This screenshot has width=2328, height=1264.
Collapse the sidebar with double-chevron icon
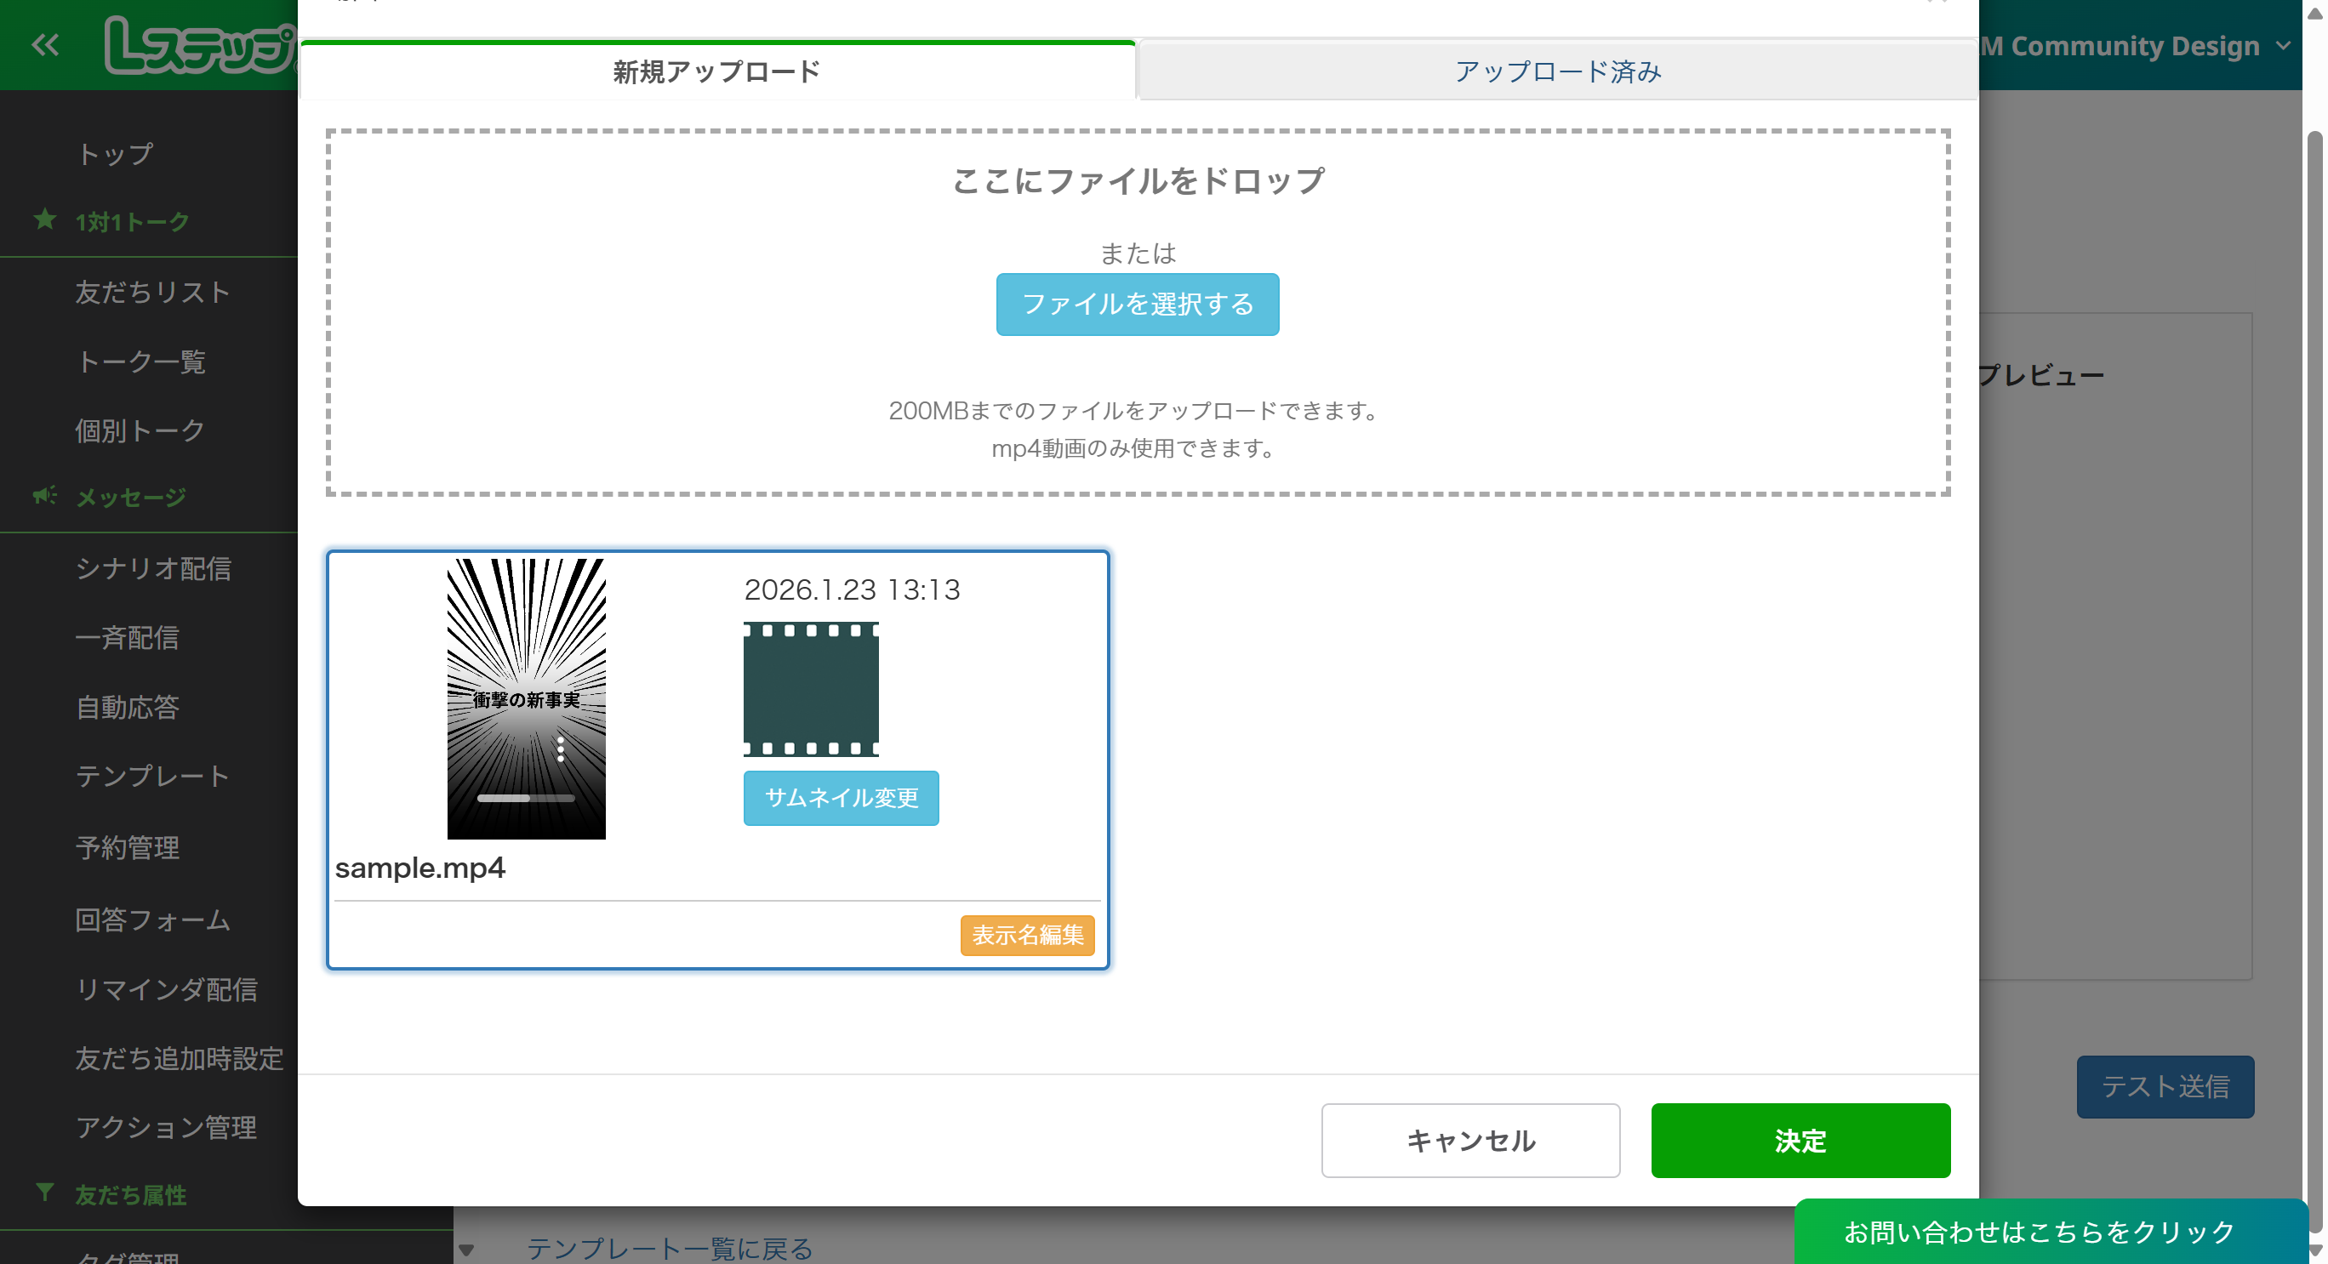[44, 44]
